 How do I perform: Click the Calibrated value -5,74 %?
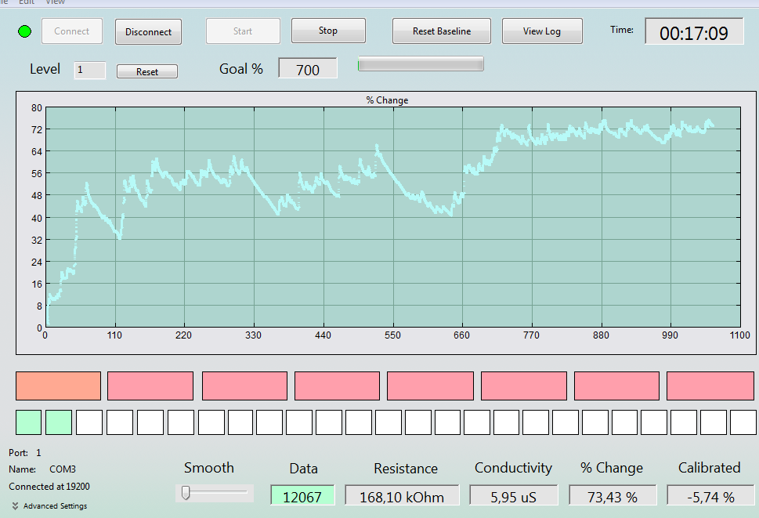tap(710, 495)
